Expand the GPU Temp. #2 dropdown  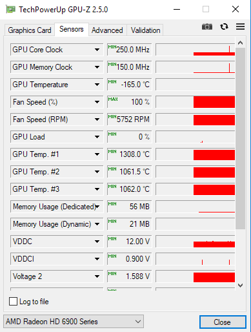(x=57, y=172)
